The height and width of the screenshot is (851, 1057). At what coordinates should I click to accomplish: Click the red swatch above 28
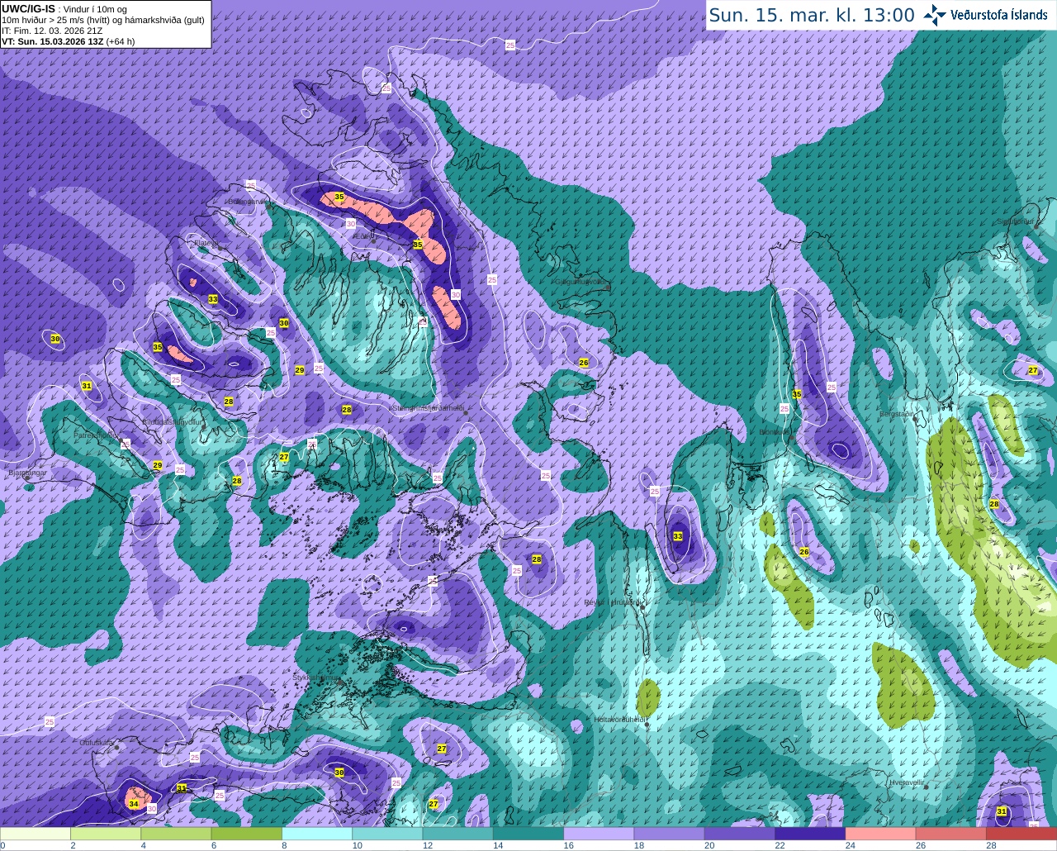1022,833
